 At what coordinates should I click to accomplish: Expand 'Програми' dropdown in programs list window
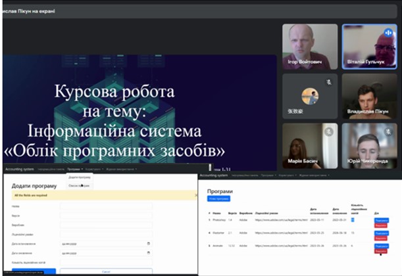click(x=268, y=175)
